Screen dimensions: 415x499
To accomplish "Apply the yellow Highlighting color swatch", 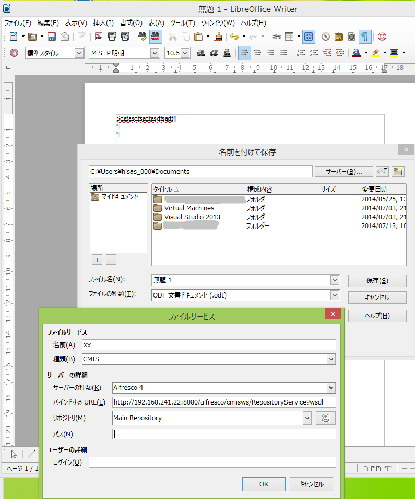I will coord(375,53).
